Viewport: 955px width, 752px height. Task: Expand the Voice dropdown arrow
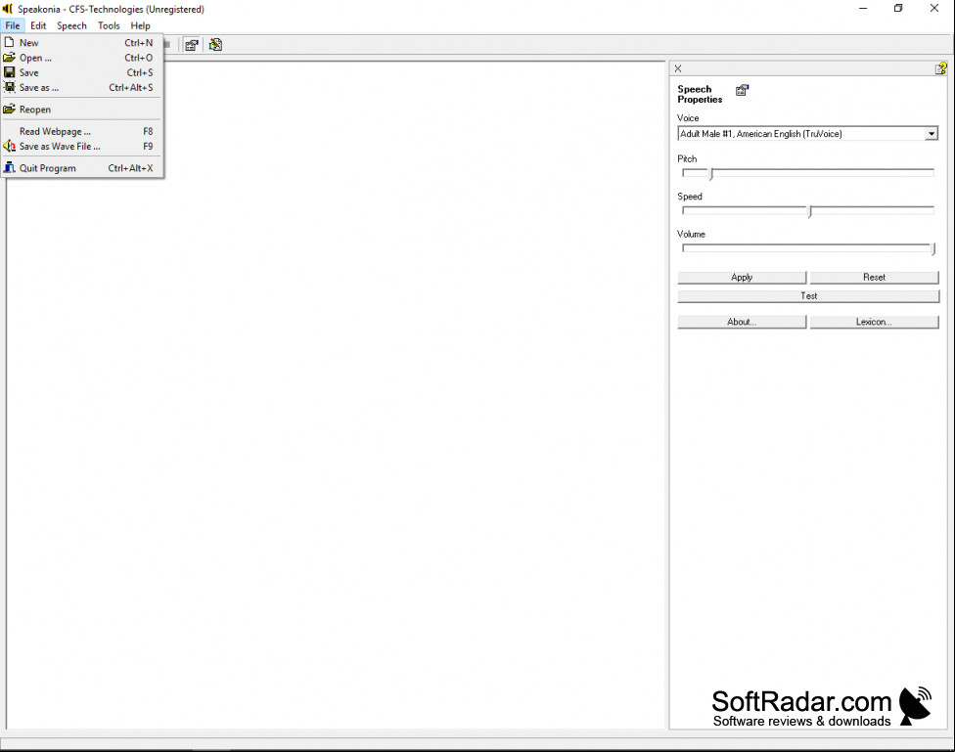[x=932, y=134]
